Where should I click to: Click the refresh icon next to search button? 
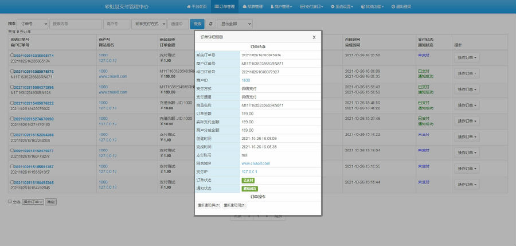(210, 24)
